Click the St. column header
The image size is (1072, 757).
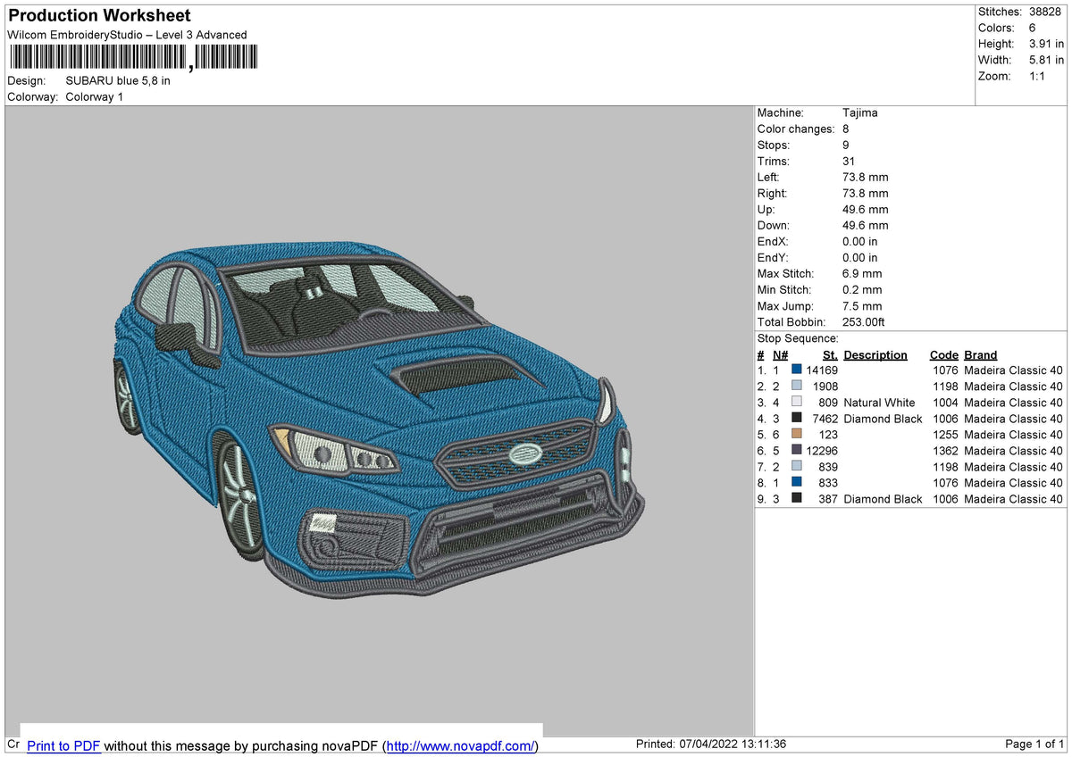click(x=829, y=354)
